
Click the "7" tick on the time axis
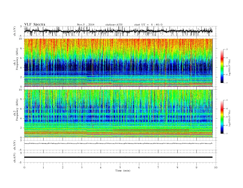click(158, 167)
